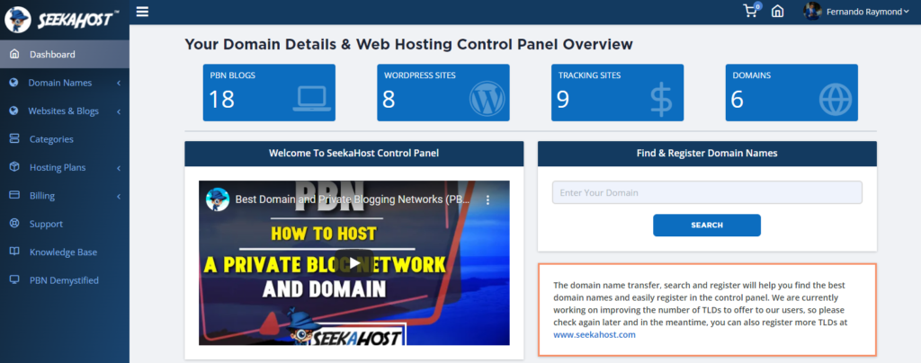
Task: Open the Categories sidebar item
Action: [x=51, y=139]
